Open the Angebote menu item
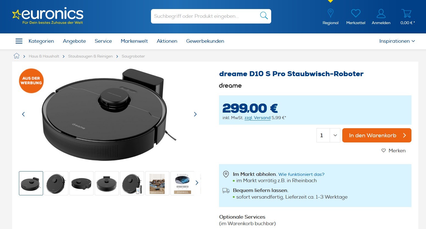Viewport: 426px width, 229px height. click(74, 41)
